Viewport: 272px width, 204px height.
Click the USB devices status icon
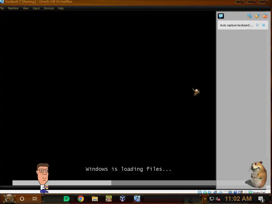(220, 192)
